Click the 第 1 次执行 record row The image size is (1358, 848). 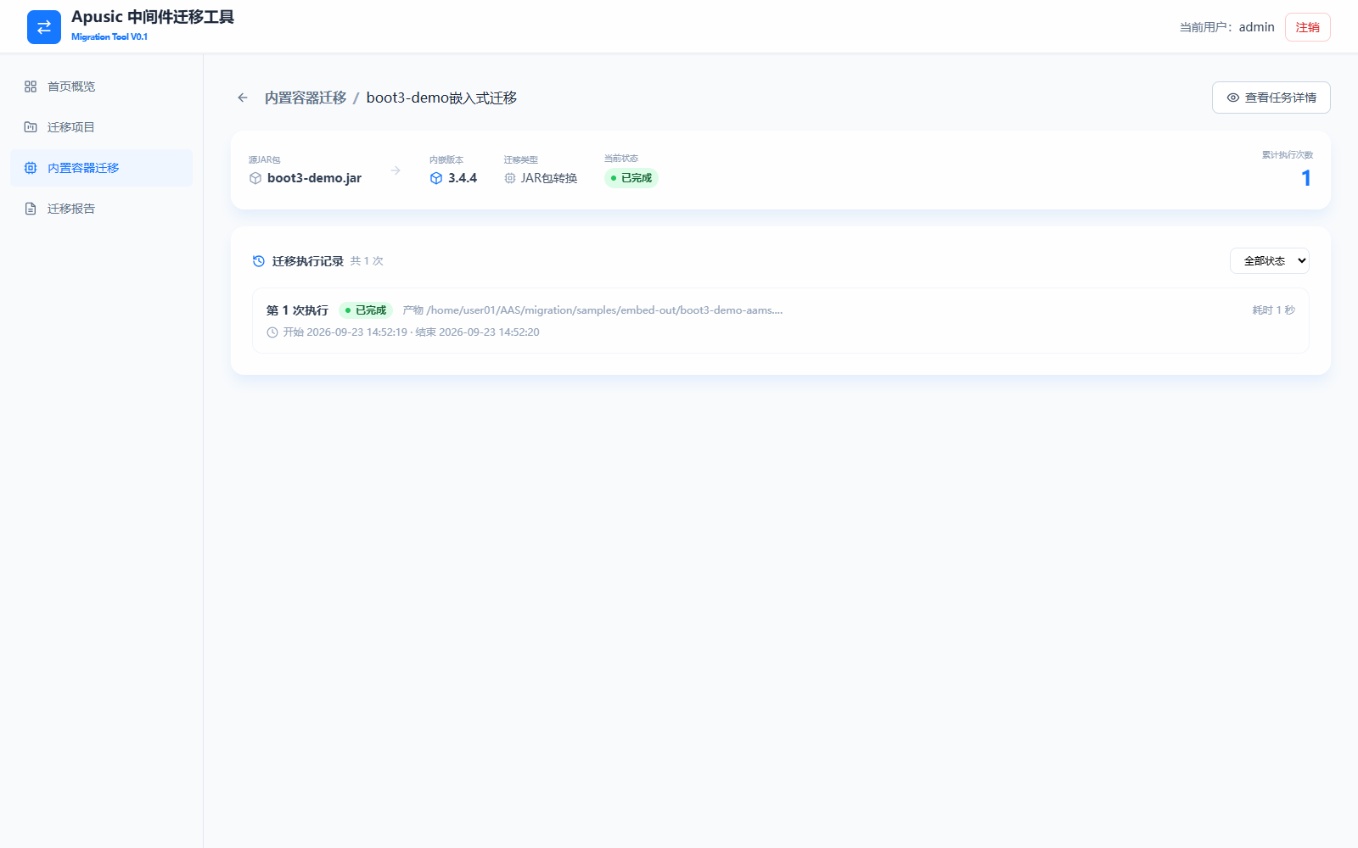[781, 321]
